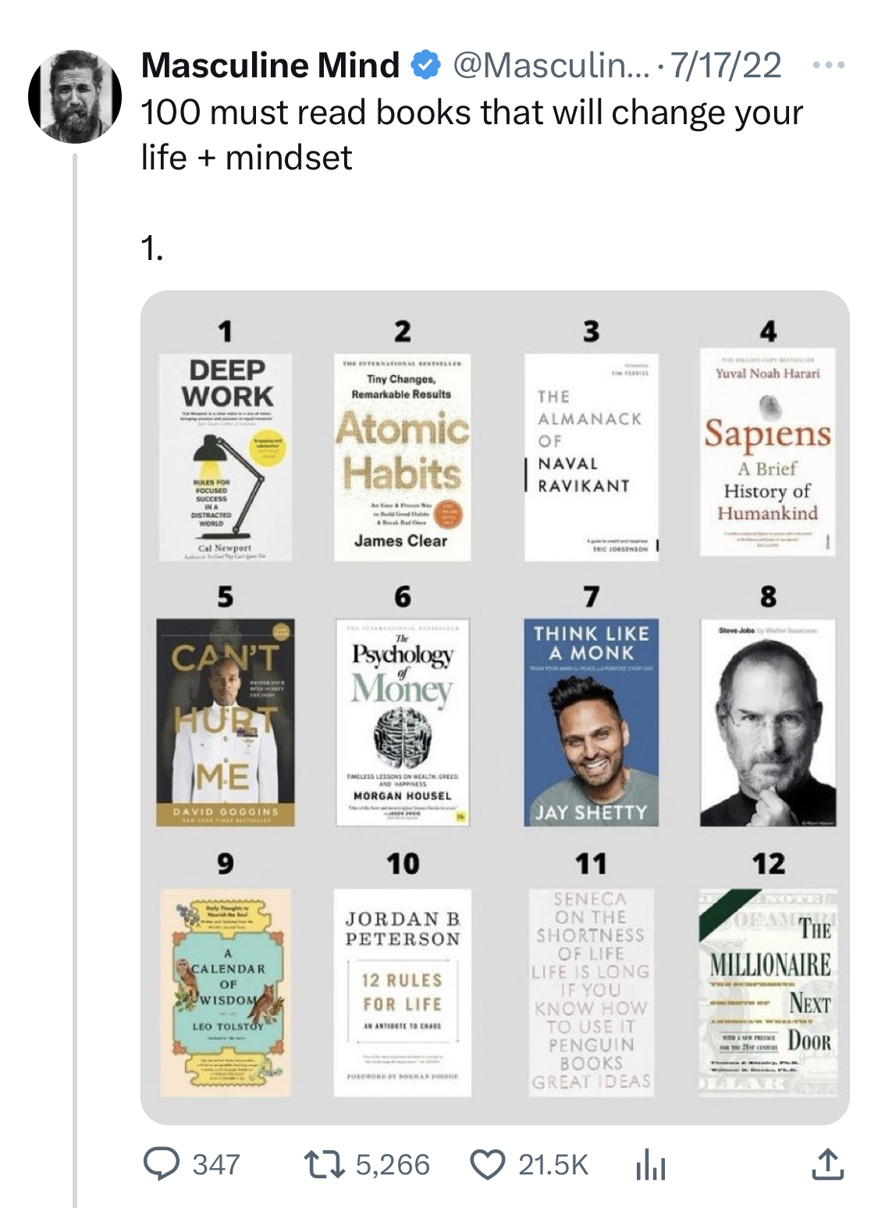
Task: Tap the Can't Hurt Me cover
Action: click(x=226, y=722)
